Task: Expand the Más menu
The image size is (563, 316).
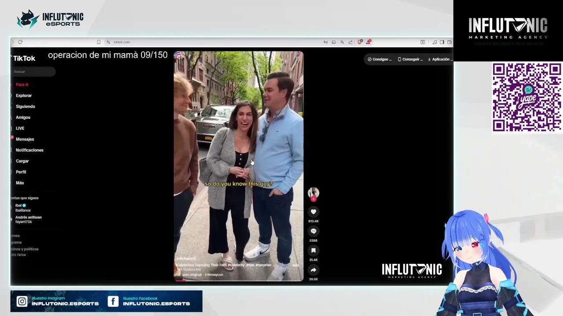Action: (20, 183)
